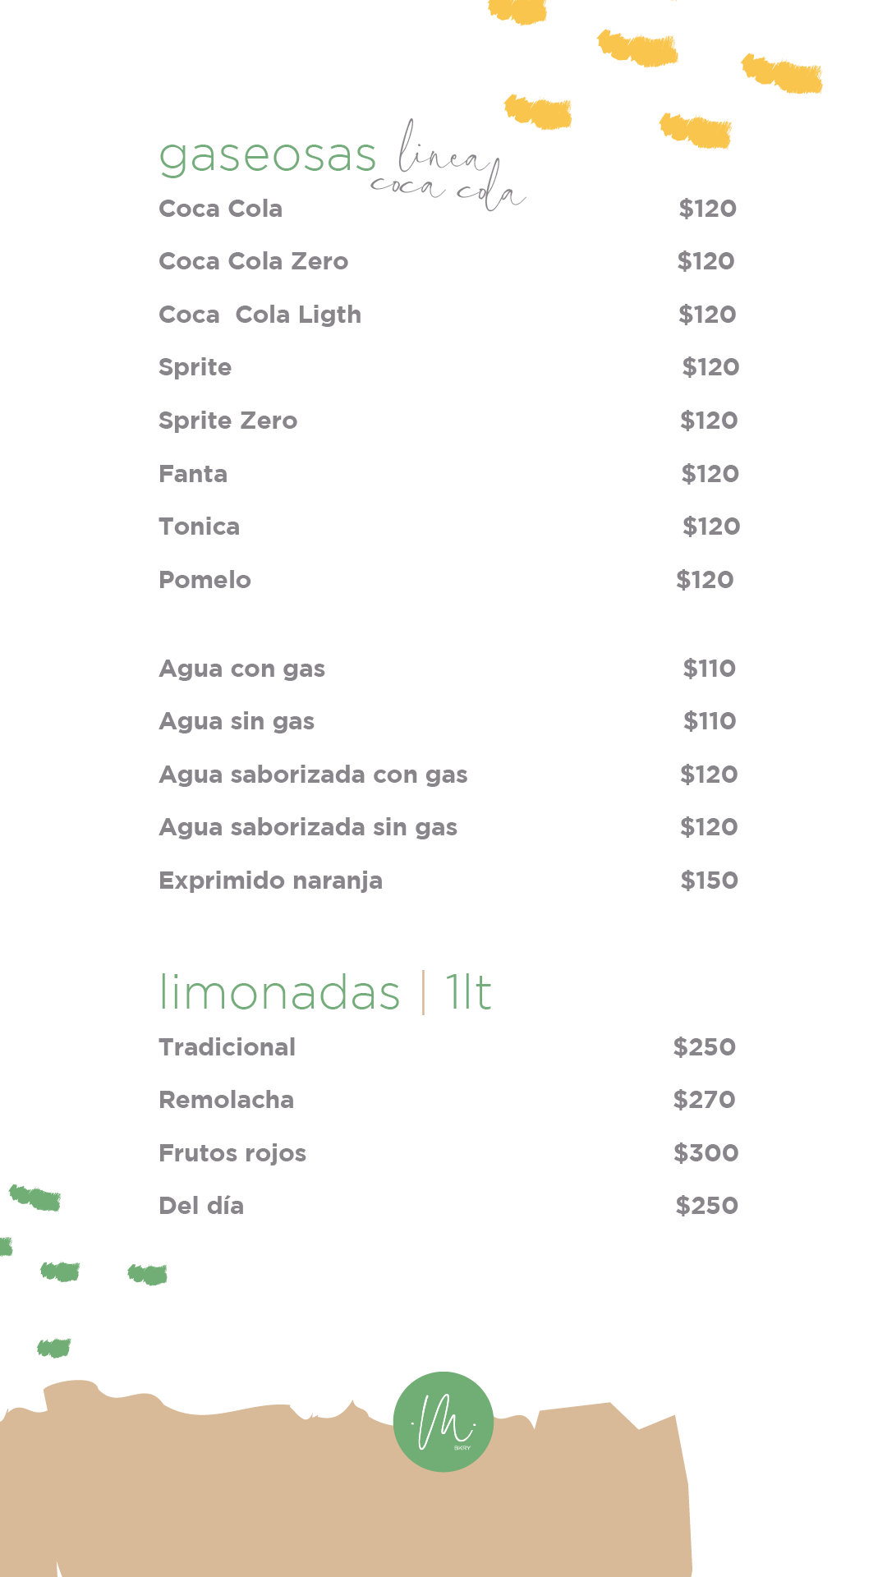Select Agua saborizada sin gas
This screenshot has width=887, height=1577.
tap(308, 827)
